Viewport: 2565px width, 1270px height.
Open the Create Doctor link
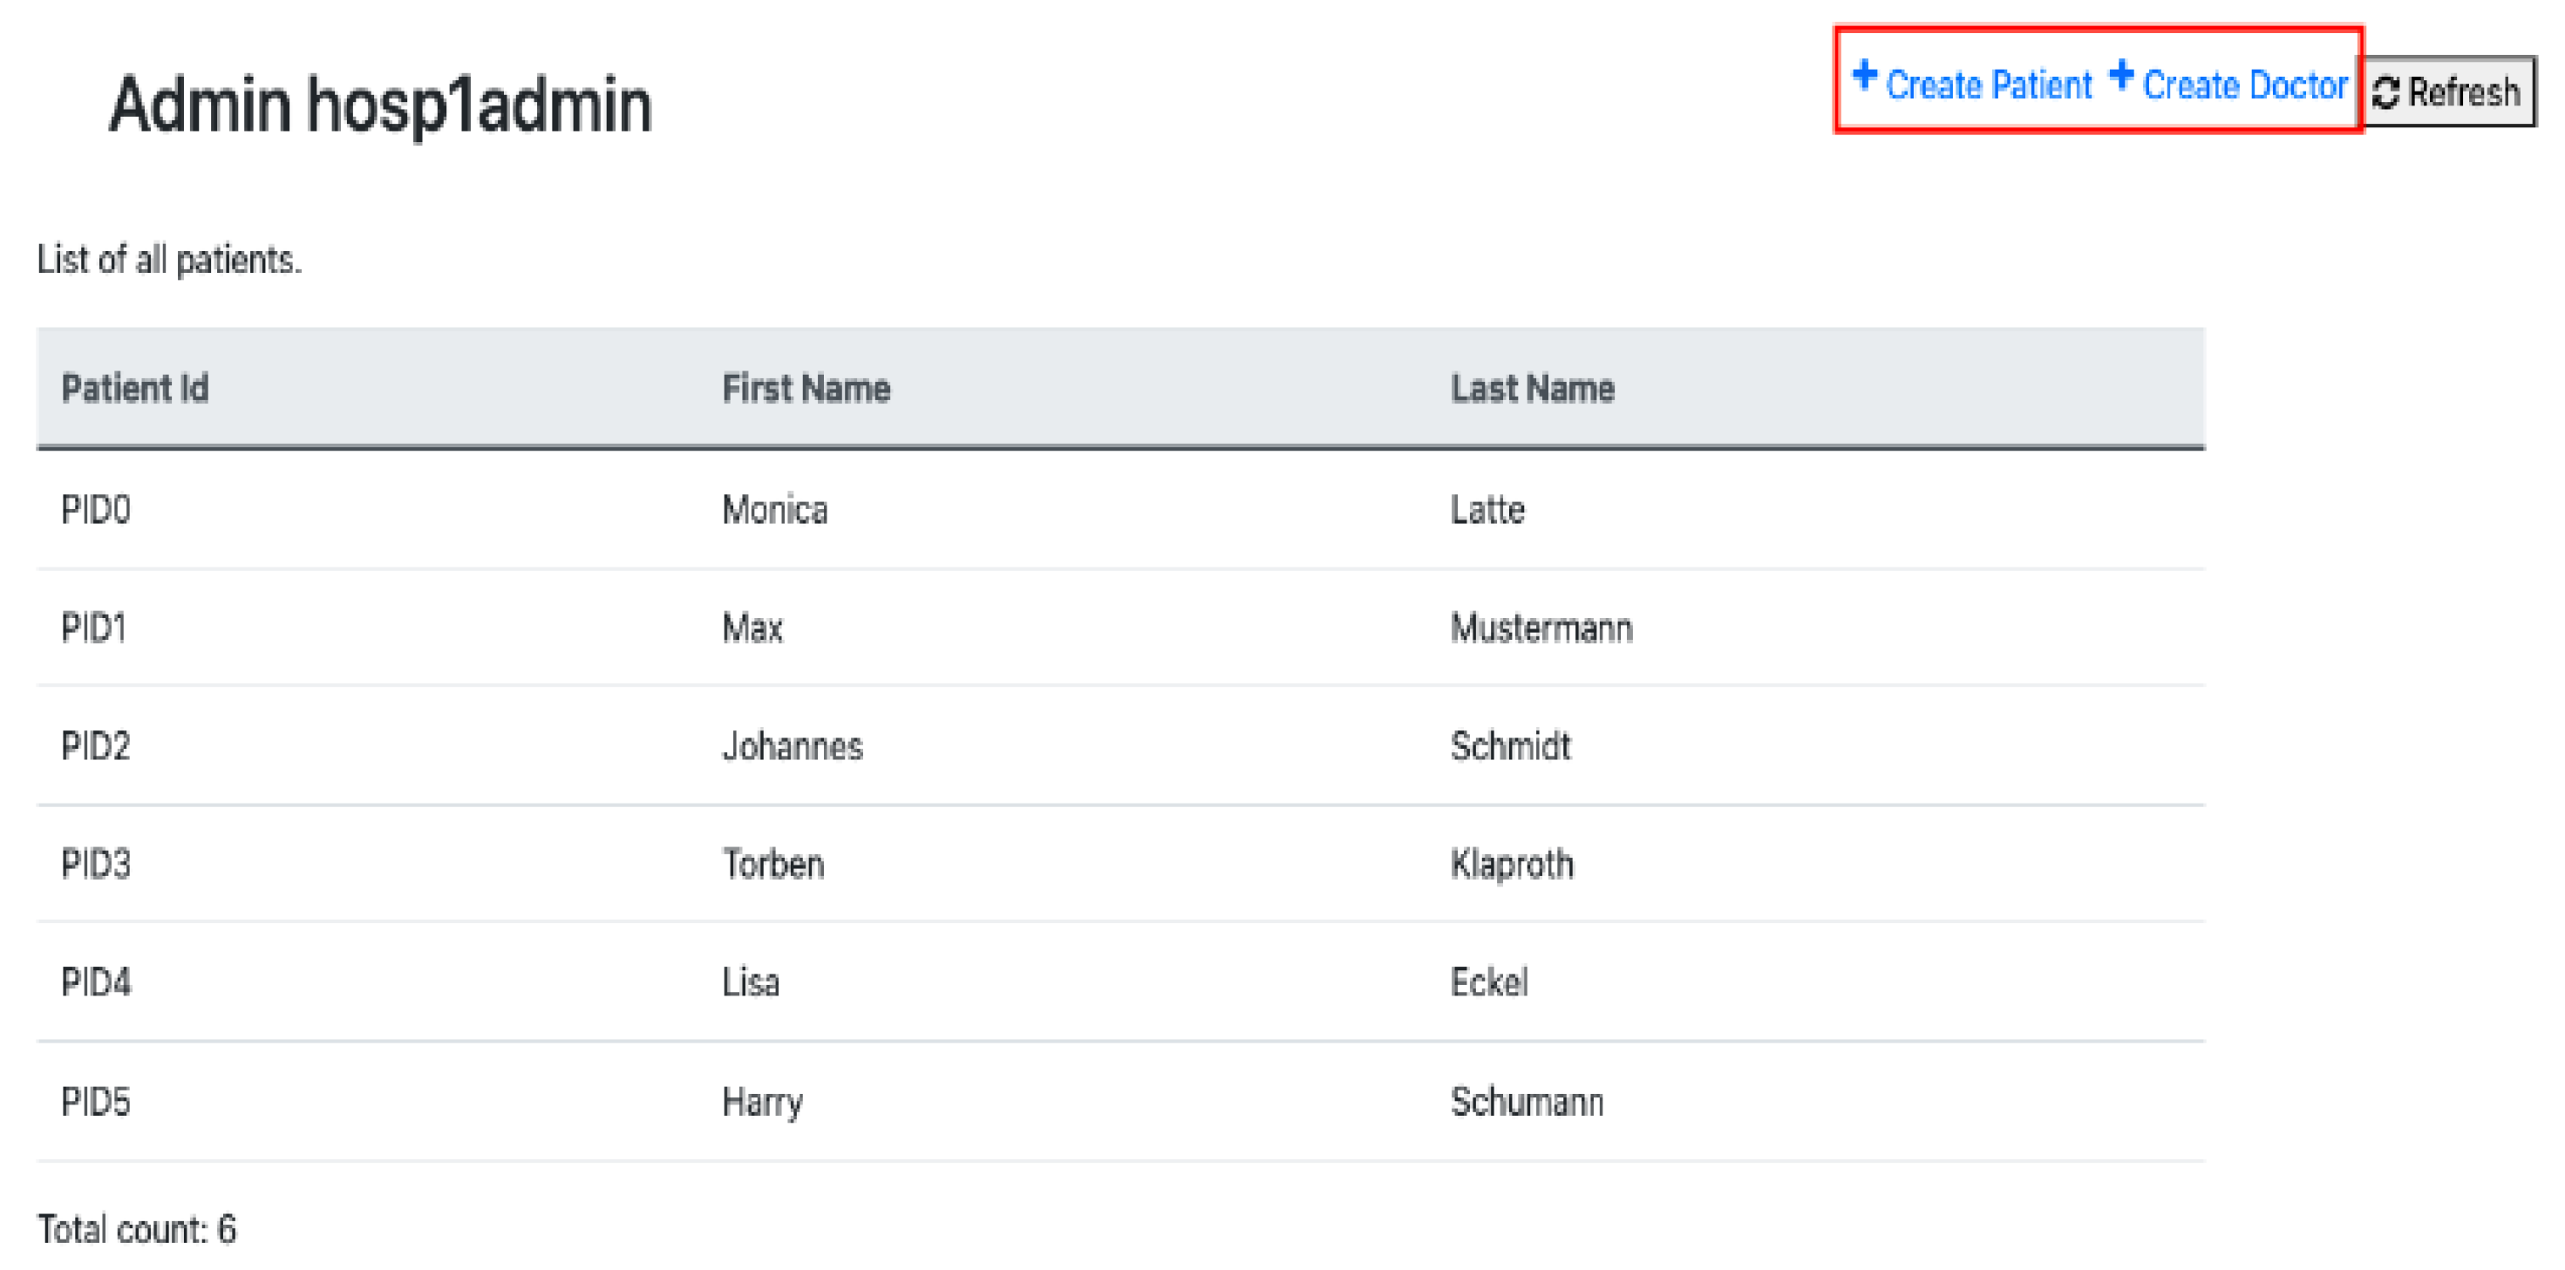2244,85
